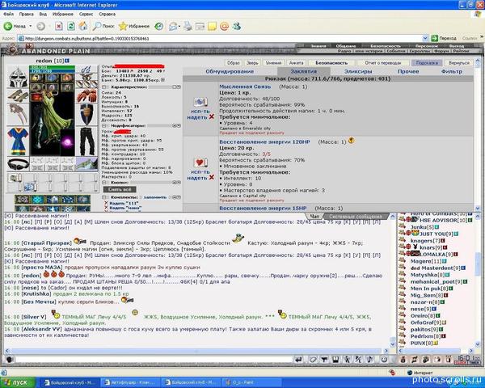
Task: Click the chat message input field
Action: [x=154, y=359]
